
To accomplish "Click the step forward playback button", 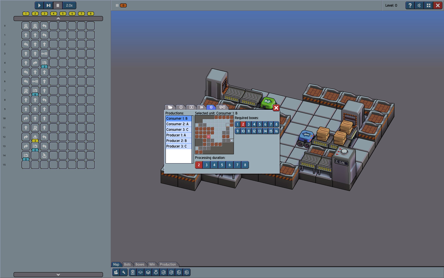I will (x=48, y=5).
